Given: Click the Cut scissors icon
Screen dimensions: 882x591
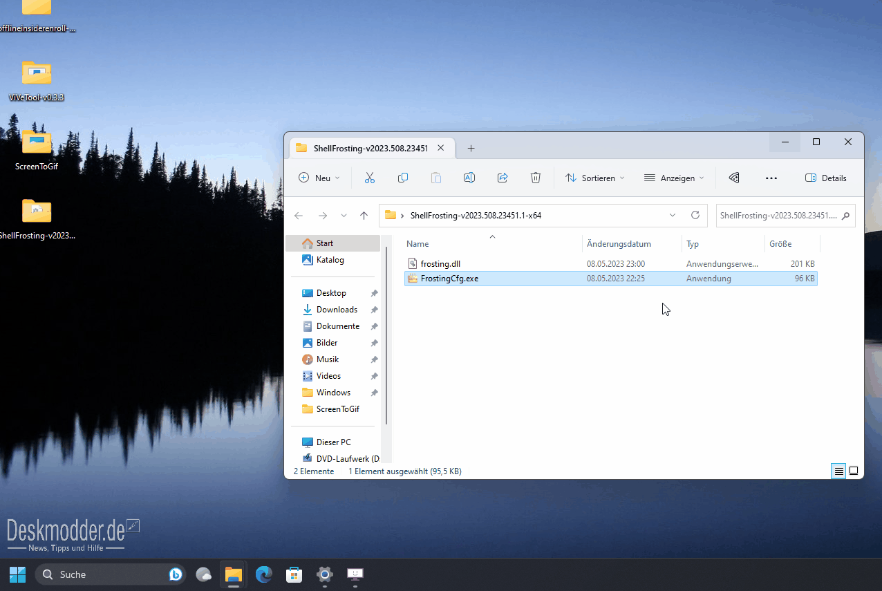Looking at the screenshot, I should (x=370, y=178).
